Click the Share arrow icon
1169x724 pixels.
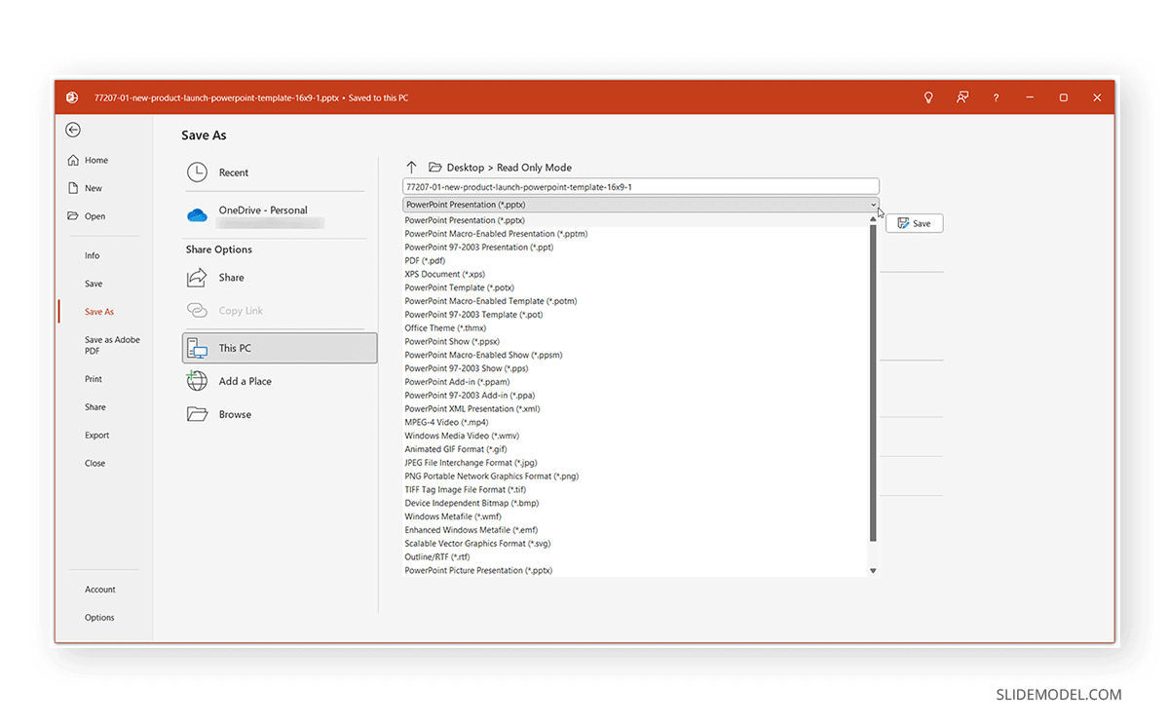[x=197, y=278]
